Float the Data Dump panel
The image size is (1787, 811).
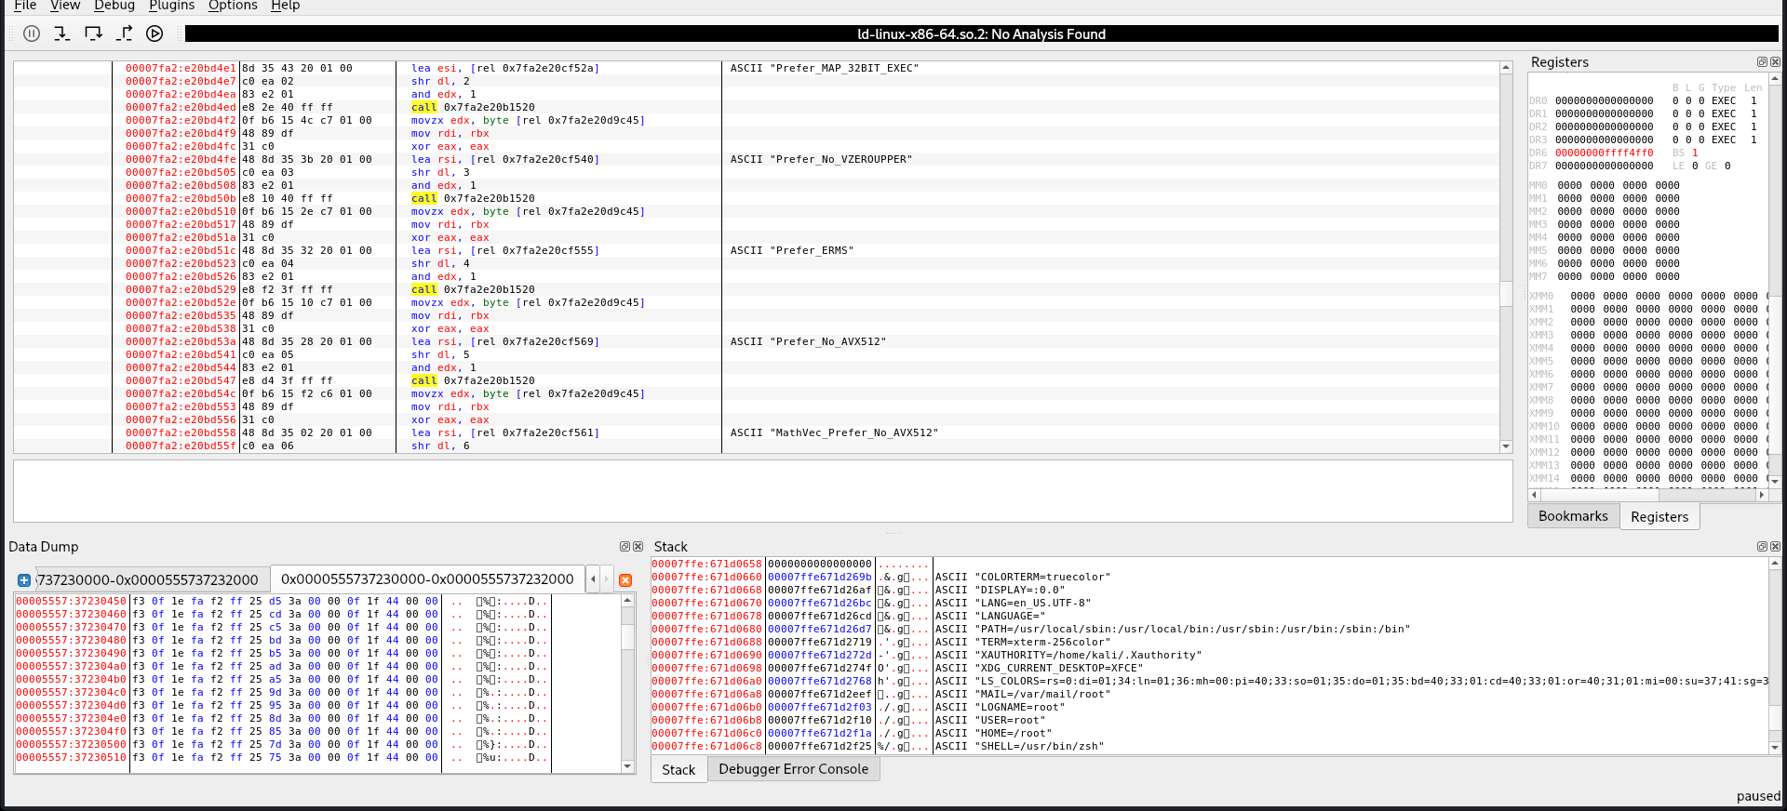[x=625, y=547]
